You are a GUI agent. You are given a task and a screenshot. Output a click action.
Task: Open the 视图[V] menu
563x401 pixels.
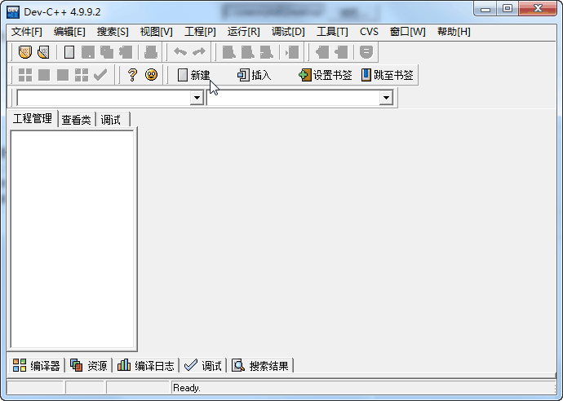point(156,32)
